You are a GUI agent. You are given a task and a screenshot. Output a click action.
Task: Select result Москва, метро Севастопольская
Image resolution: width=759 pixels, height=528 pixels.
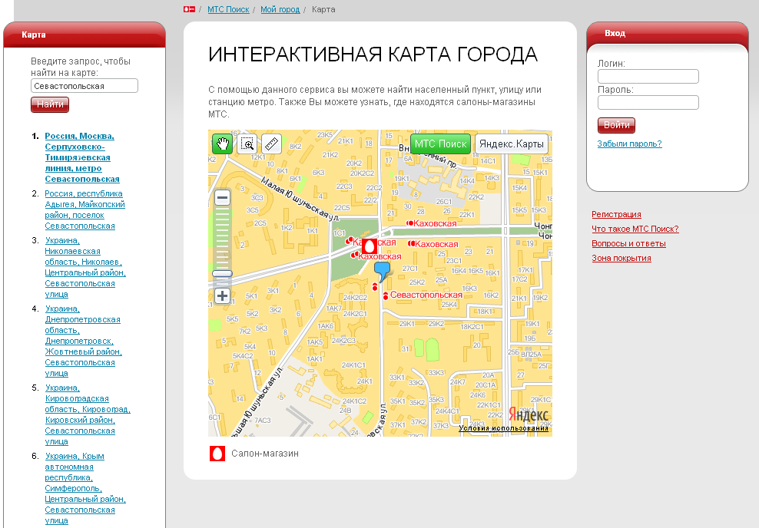[81, 157]
